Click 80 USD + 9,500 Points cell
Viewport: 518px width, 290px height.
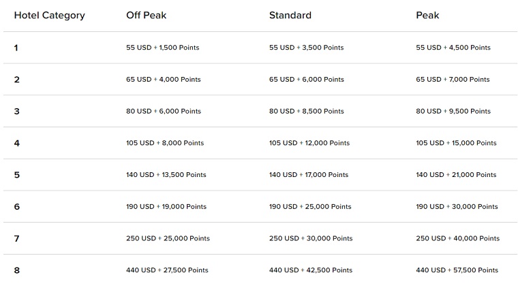coord(453,111)
